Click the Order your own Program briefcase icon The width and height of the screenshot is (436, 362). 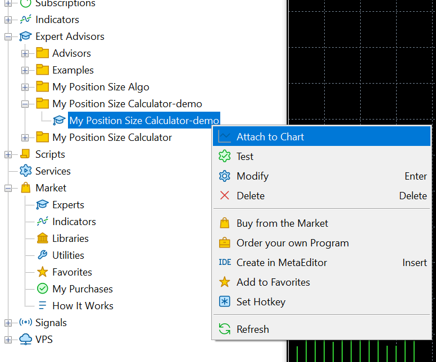(225, 243)
